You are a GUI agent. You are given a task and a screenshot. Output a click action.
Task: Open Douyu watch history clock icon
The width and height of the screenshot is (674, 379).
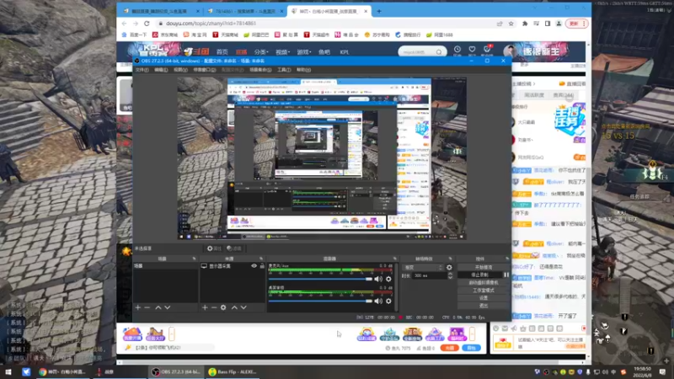(457, 51)
